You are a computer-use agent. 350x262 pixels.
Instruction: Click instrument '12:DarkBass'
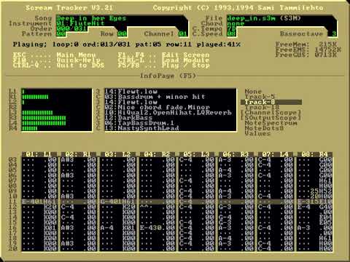coord(129,118)
